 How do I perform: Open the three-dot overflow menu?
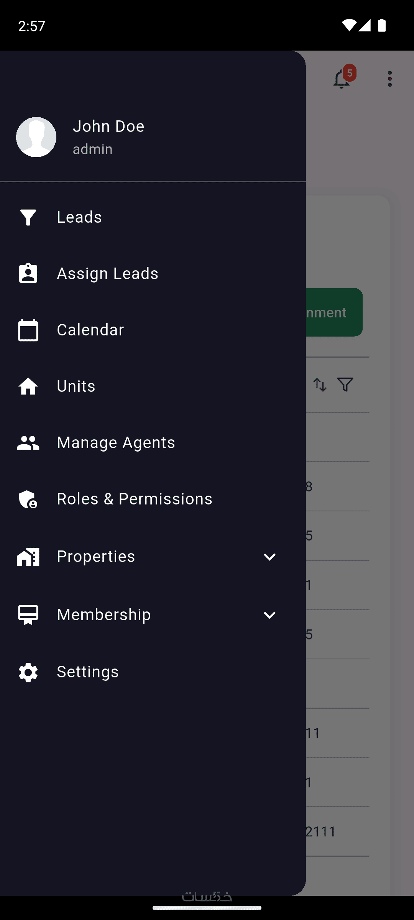tap(390, 79)
